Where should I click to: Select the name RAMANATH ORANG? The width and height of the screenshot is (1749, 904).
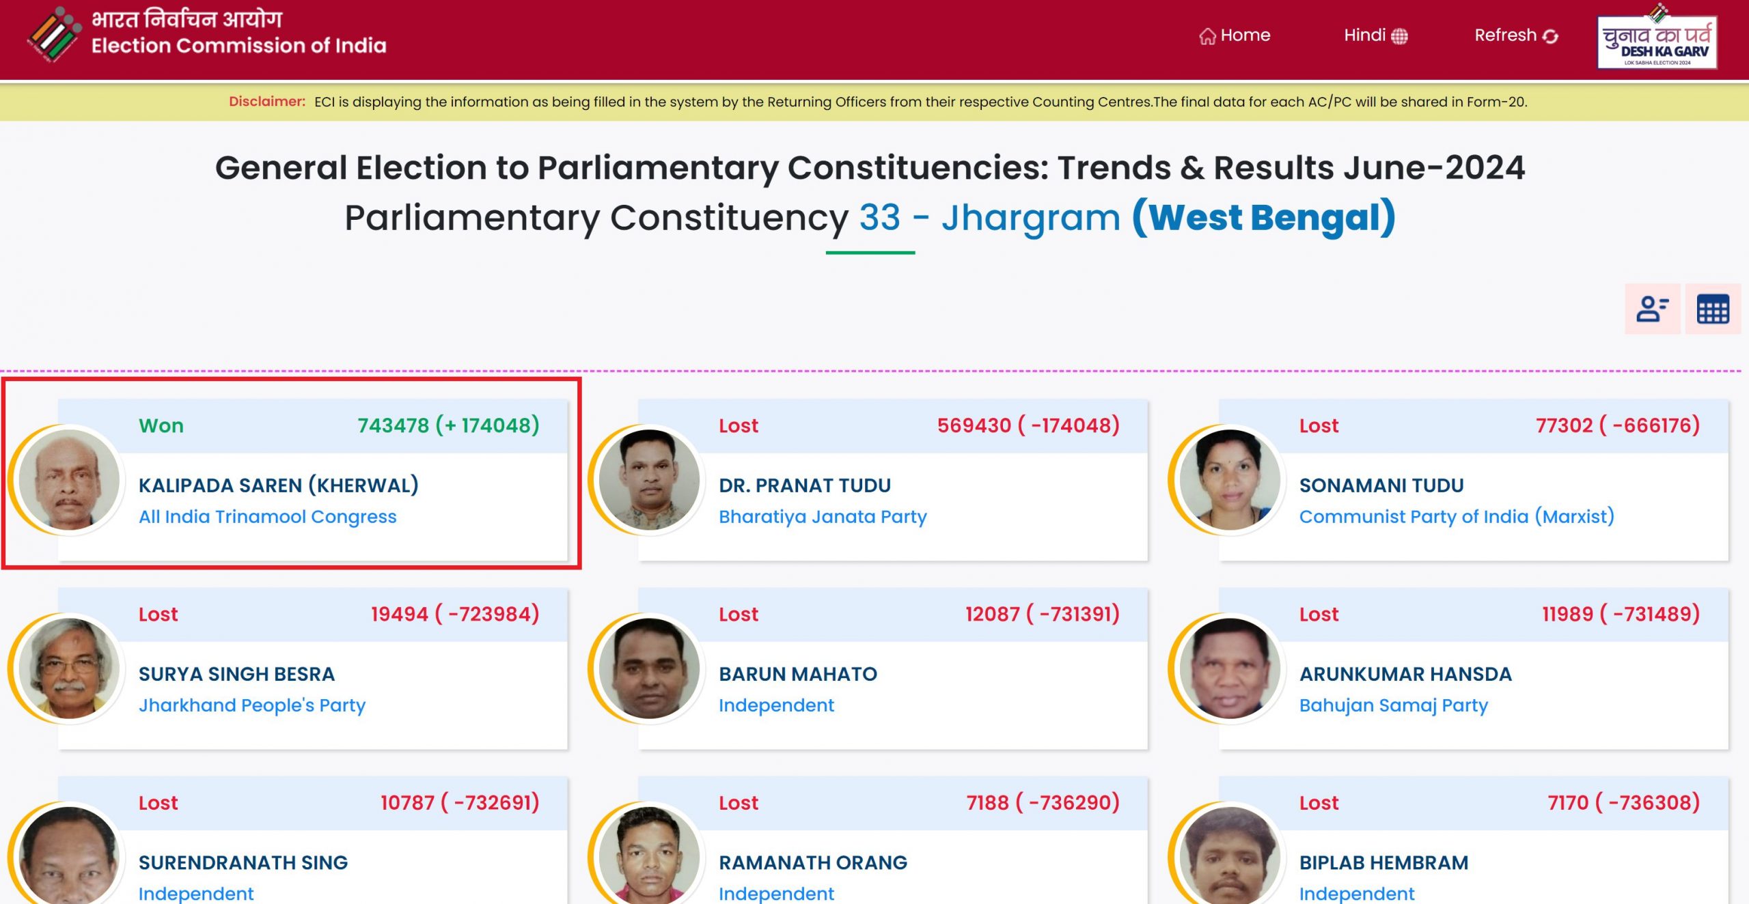(813, 862)
